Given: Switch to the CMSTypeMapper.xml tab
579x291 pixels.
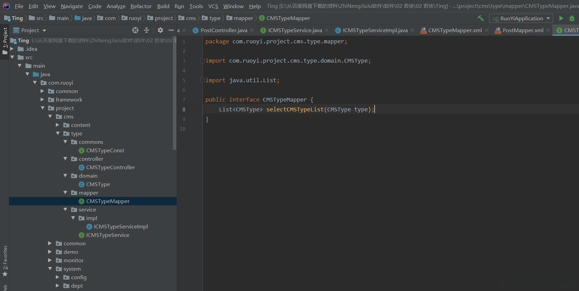Looking at the screenshot, I should point(454,30).
